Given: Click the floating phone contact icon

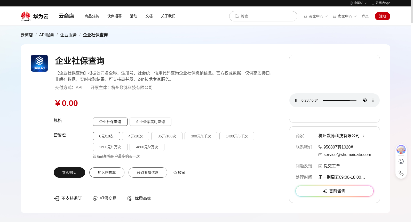Looking at the screenshot, I should coord(401,173).
